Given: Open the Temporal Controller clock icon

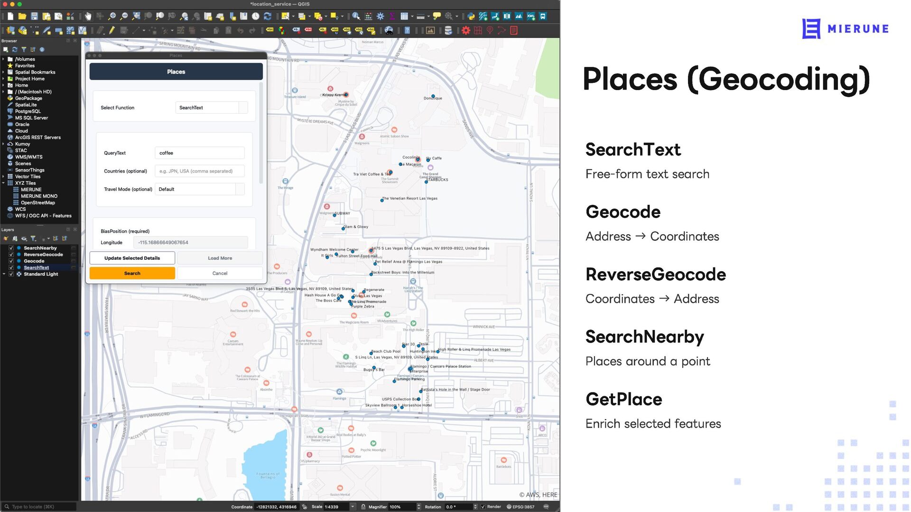Looking at the screenshot, I should [256, 16].
